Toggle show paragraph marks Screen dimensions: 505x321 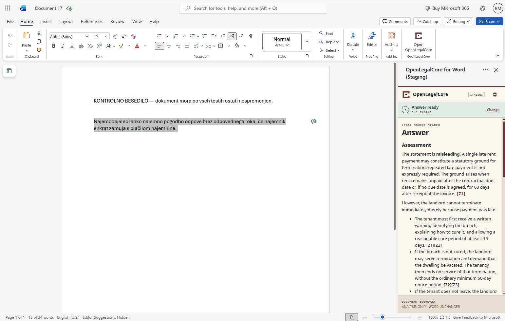tap(251, 36)
